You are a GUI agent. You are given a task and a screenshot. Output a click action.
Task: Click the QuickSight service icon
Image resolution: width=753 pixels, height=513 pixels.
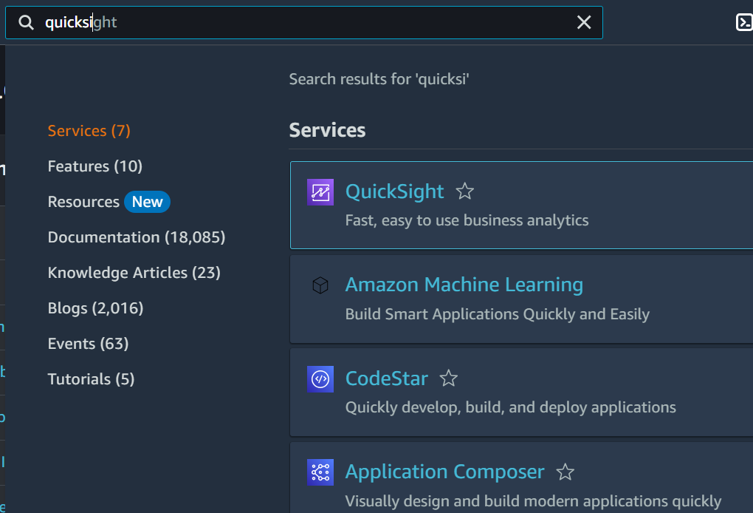pos(320,191)
